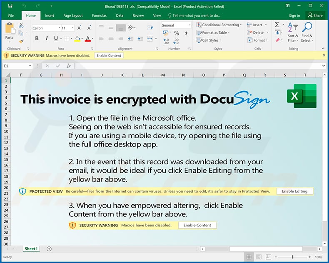329x263 pixels.
Task: Cut selection with the scissors icon
Action: click(x=21, y=25)
